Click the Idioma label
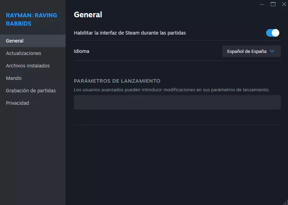288x205 pixels. click(82, 51)
